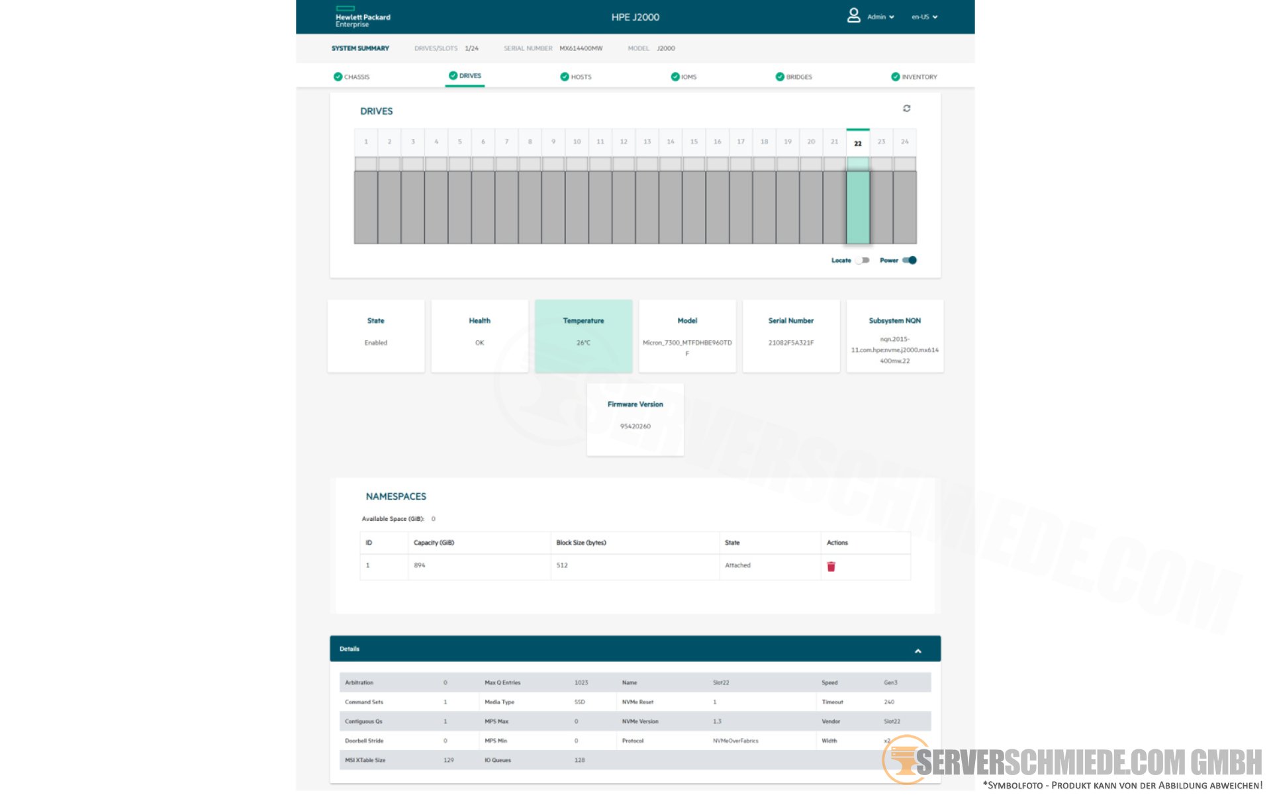Open the Chassis tab
The height and width of the screenshot is (795, 1271).
(x=356, y=77)
